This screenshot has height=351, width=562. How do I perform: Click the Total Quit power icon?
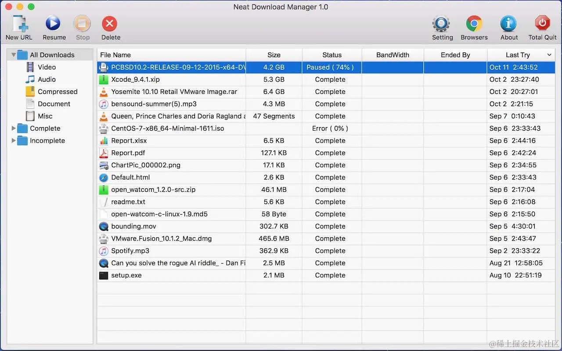[x=543, y=24]
